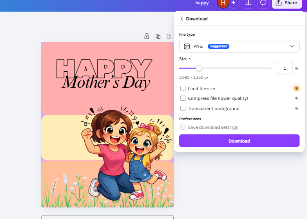This screenshot has width=307, height=219.
Task: Click the size multiplier input field
Action: tap(284, 68)
